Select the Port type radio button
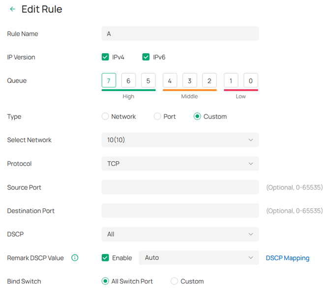Screen dimensions: 331x290 pos(157,117)
